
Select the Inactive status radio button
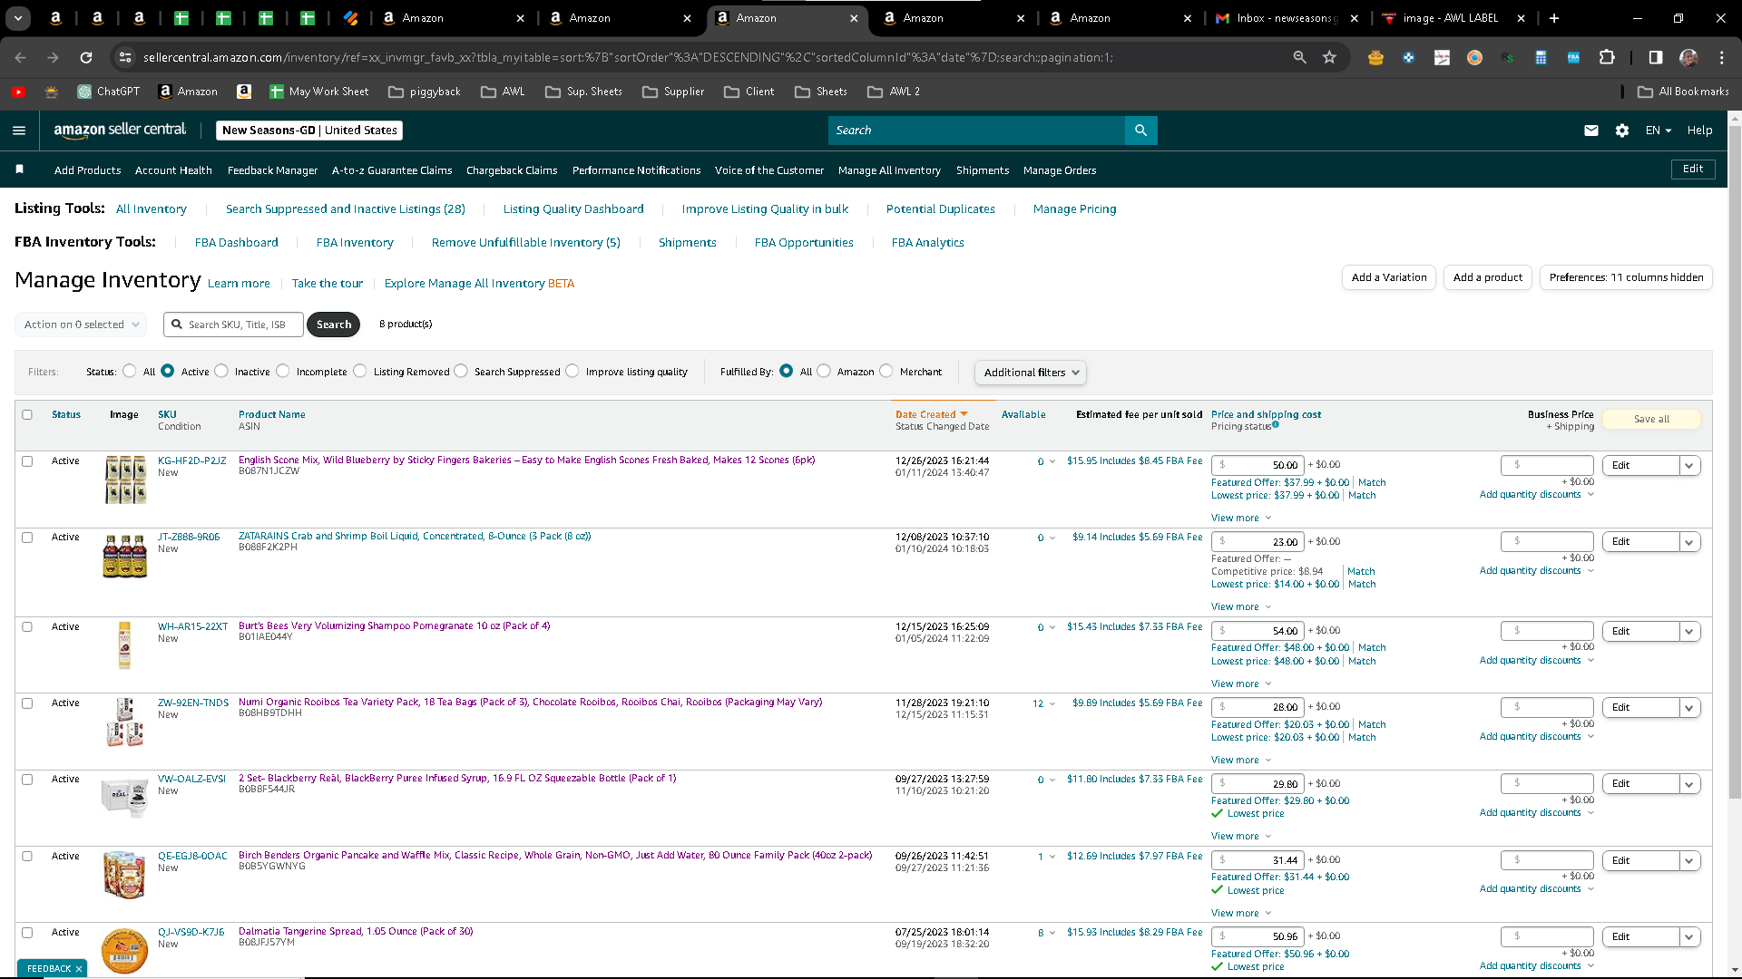[221, 371]
